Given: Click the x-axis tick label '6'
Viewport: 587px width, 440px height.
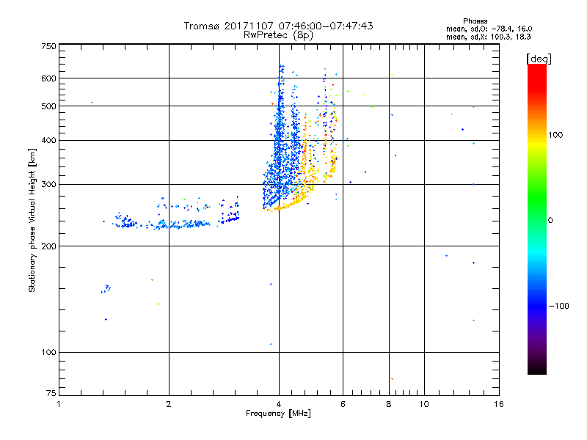Looking at the screenshot, I should pos(343,404).
